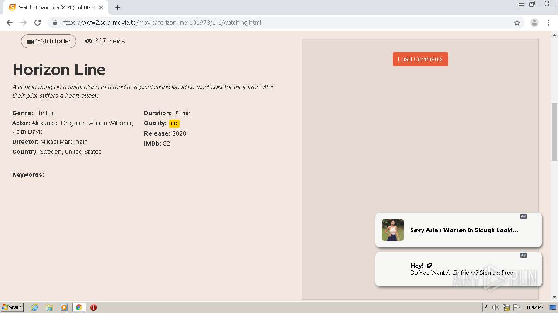This screenshot has height=313, width=558.
Task: Click the red Opera taskbar icon
Action: (93, 307)
